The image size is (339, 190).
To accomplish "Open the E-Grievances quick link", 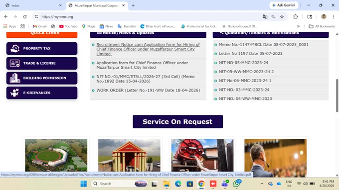I will point(42,93).
